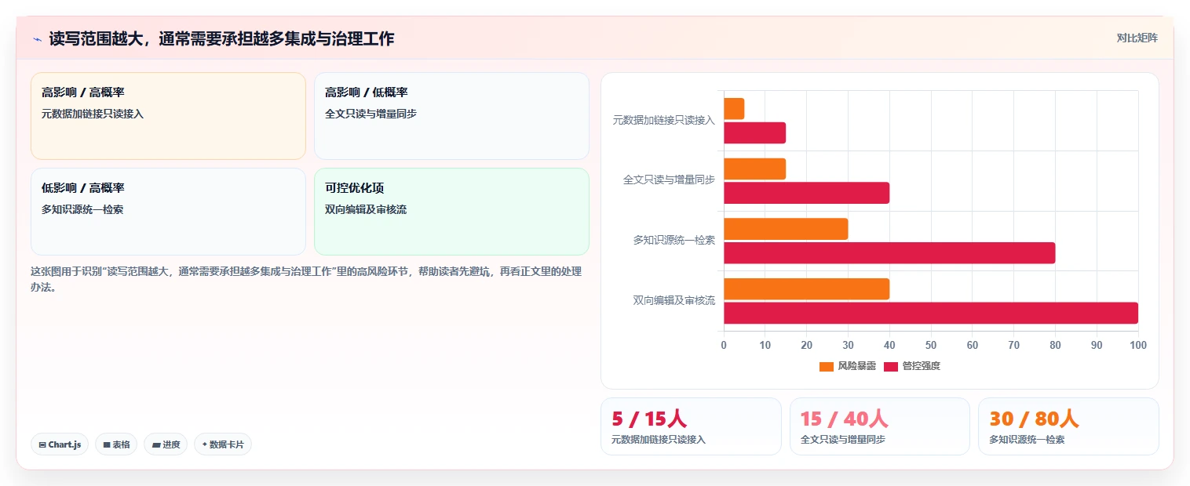This screenshot has width=1190, height=486.
Task: Click the 30 / 80人 data card
Action: click(1068, 426)
